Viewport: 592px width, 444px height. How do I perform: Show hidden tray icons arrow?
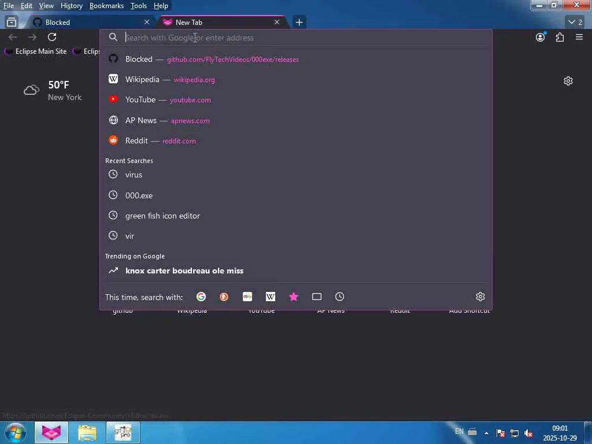[x=486, y=433]
